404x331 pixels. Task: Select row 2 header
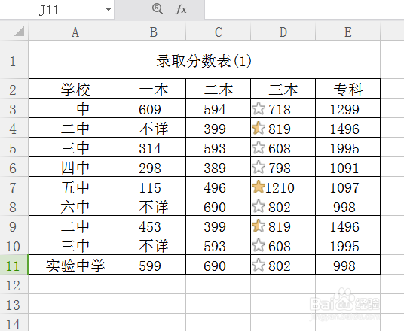[14, 90]
